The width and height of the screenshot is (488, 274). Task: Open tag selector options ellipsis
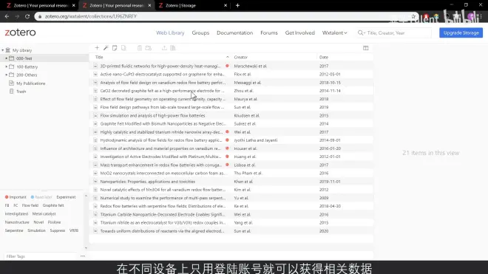(83, 256)
